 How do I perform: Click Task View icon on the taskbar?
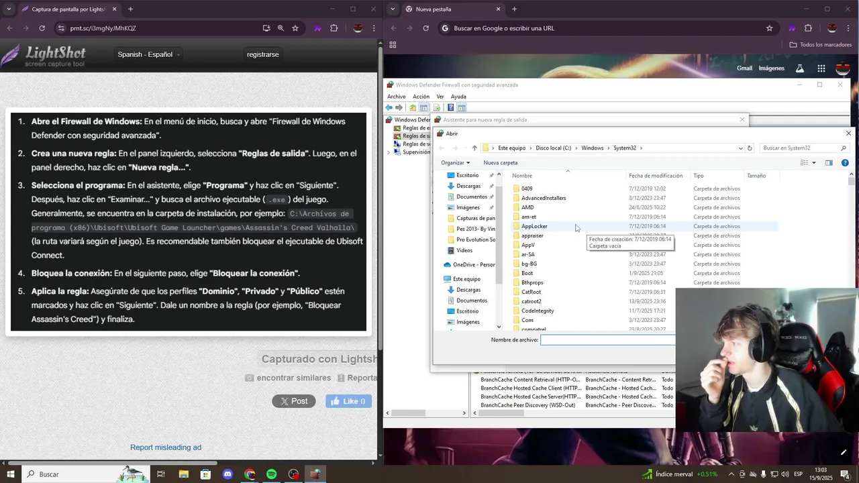[x=161, y=474]
